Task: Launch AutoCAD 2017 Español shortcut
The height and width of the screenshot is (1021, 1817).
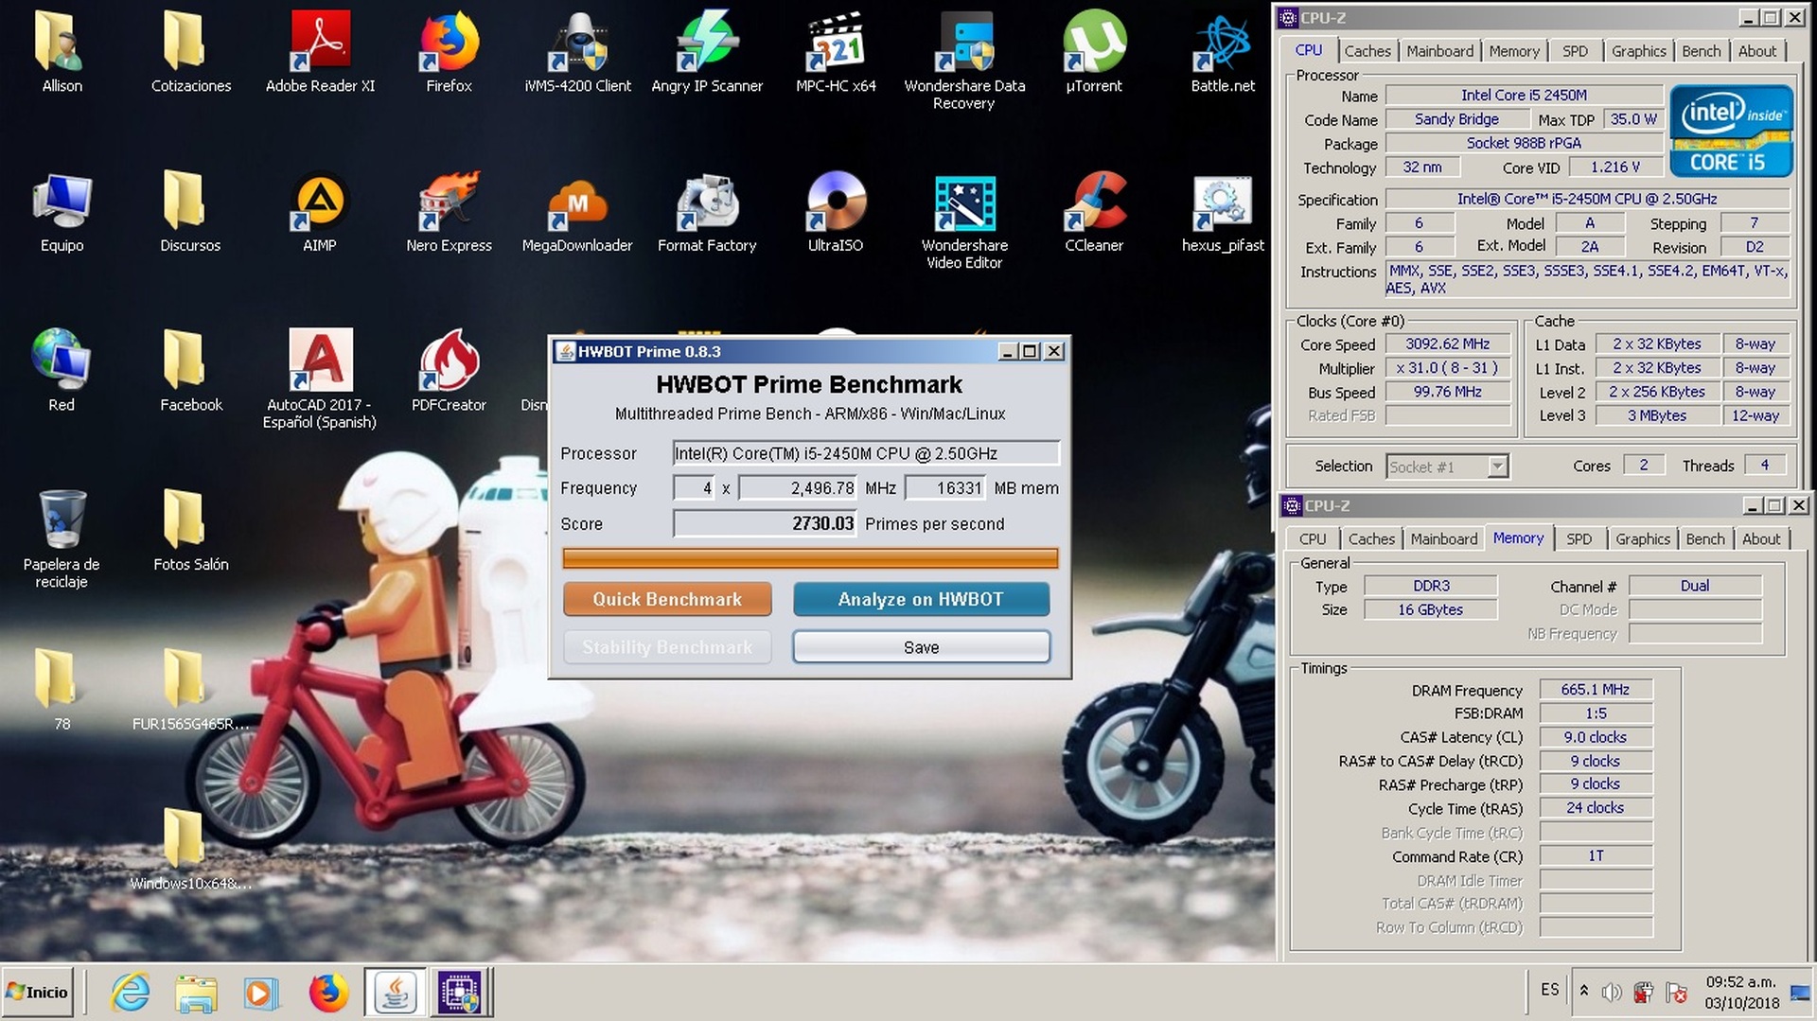Action: click(x=320, y=378)
